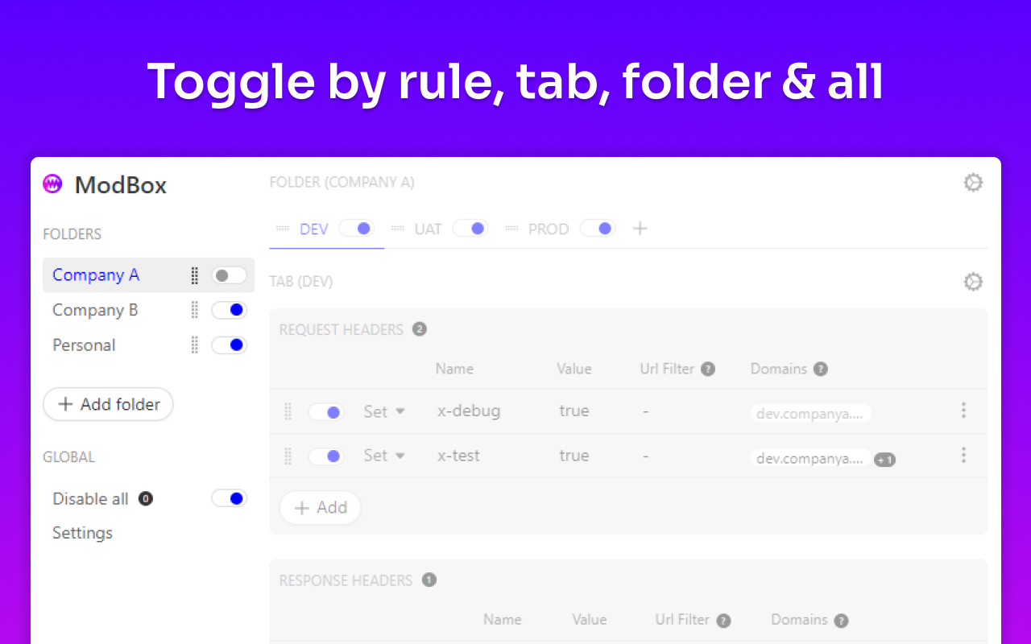Open the folder settings gear
1031x644 pixels.
[973, 182]
